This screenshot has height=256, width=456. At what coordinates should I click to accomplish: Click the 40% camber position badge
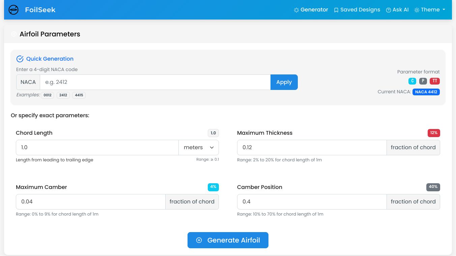(433, 187)
